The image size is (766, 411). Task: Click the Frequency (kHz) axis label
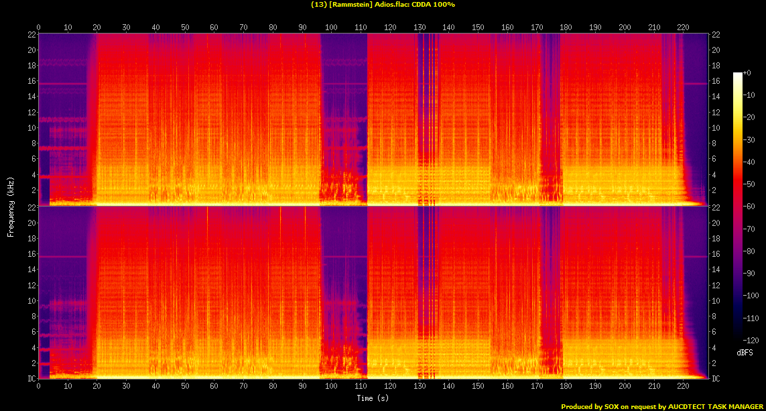(x=11, y=206)
